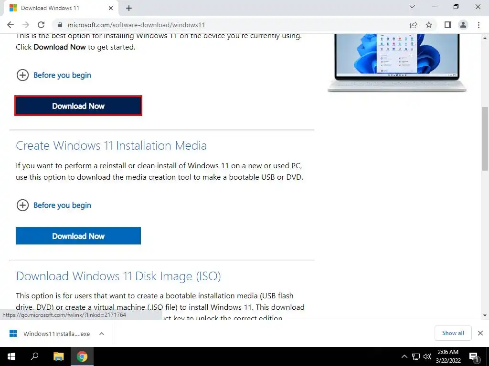Click Download Now under Create Installation Media
Screen dimensions: 489x366
[78, 236]
